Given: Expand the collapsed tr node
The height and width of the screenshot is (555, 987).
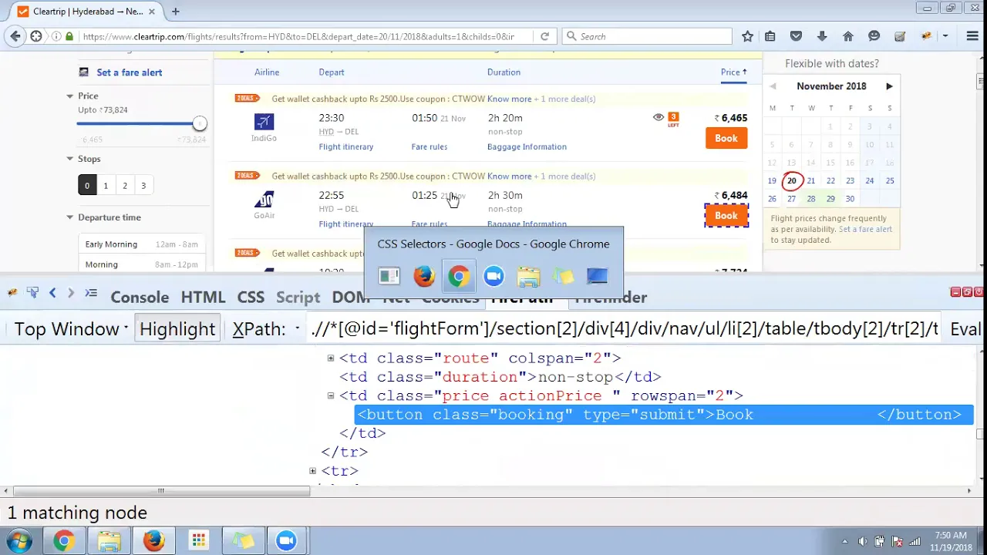Looking at the screenshot, I should [x=312, y=470].
